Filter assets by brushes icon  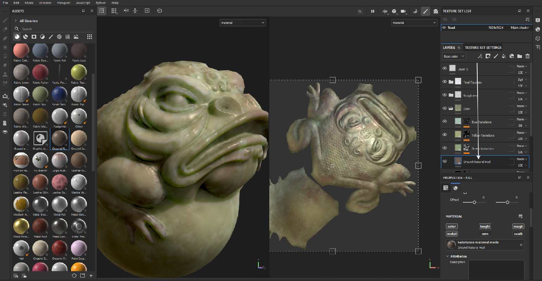51,37
